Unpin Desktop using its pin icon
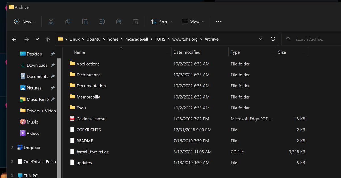The image size is (341, 178). click(53, 54)
